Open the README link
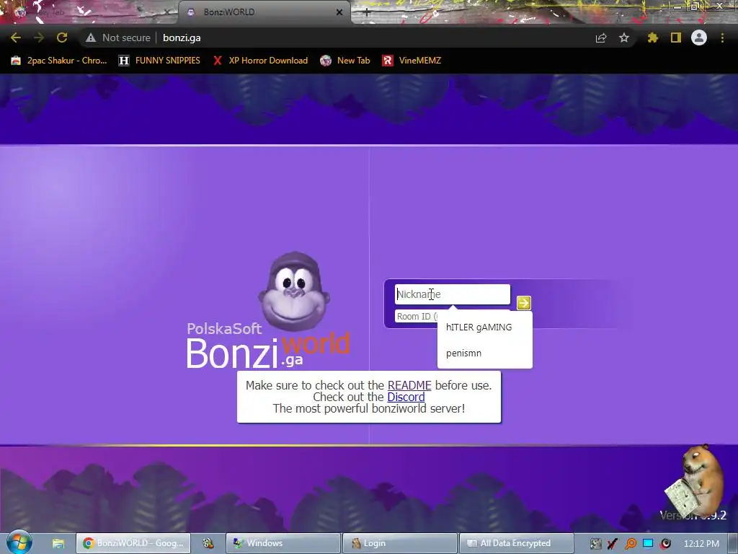This screenshot has width=738, height=554. (409, 385)
